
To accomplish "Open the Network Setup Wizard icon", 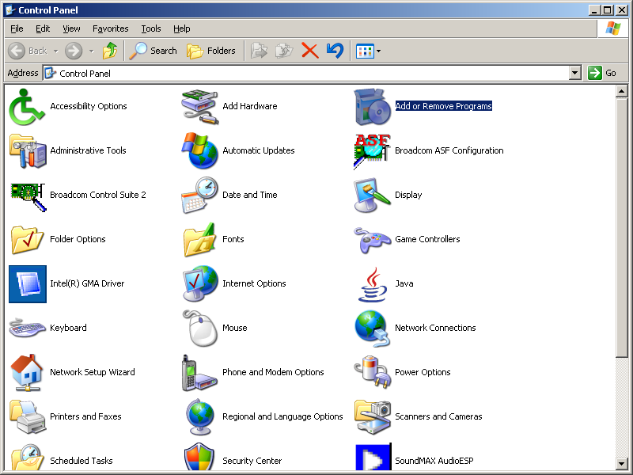I will [27, 372].
